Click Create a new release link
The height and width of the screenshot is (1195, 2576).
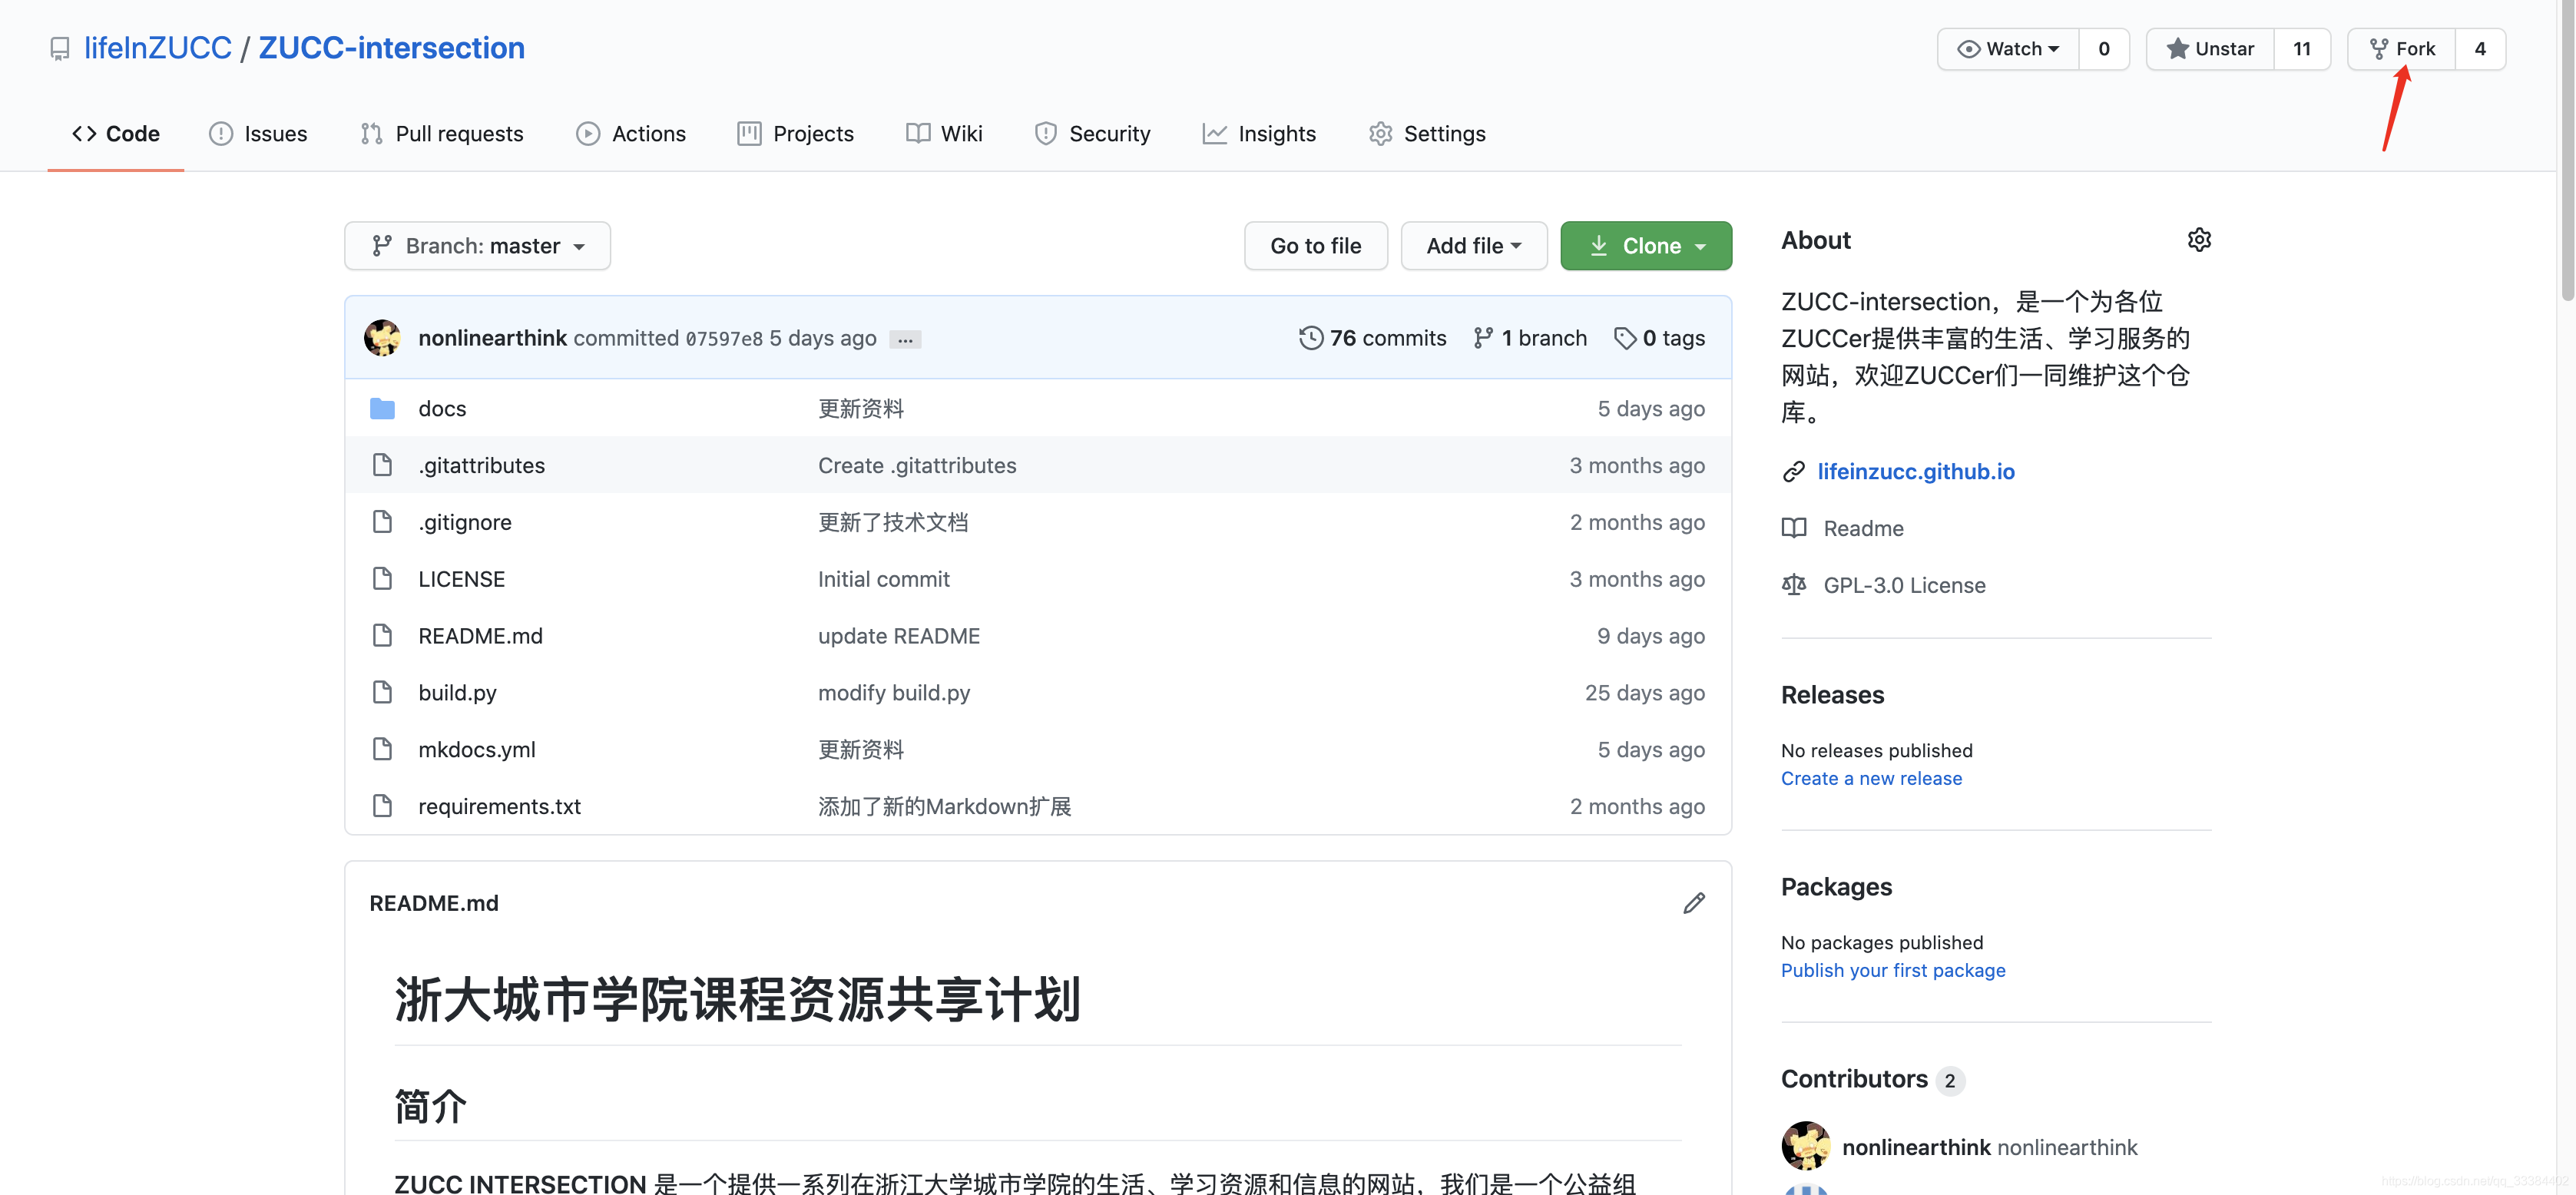click(1870, 778)
